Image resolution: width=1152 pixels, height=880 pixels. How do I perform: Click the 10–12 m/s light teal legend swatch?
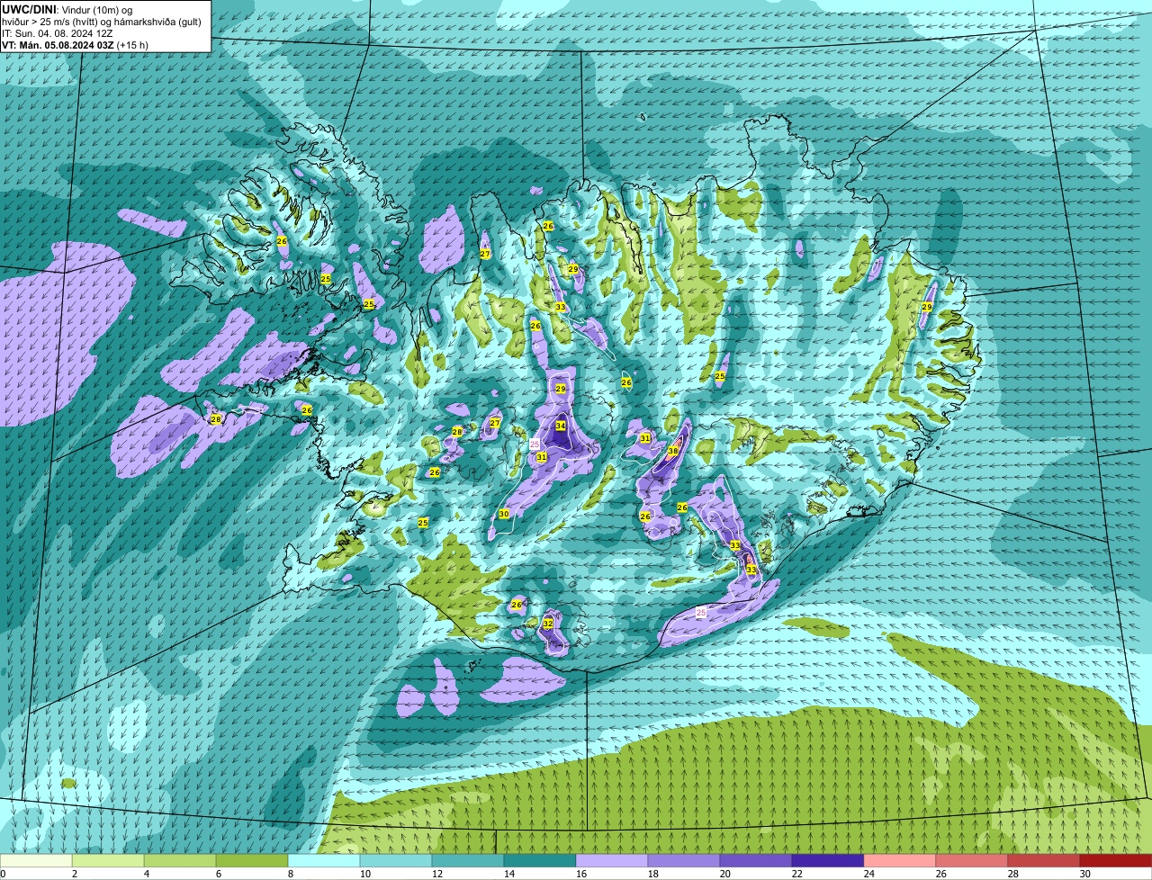point(396,861)
